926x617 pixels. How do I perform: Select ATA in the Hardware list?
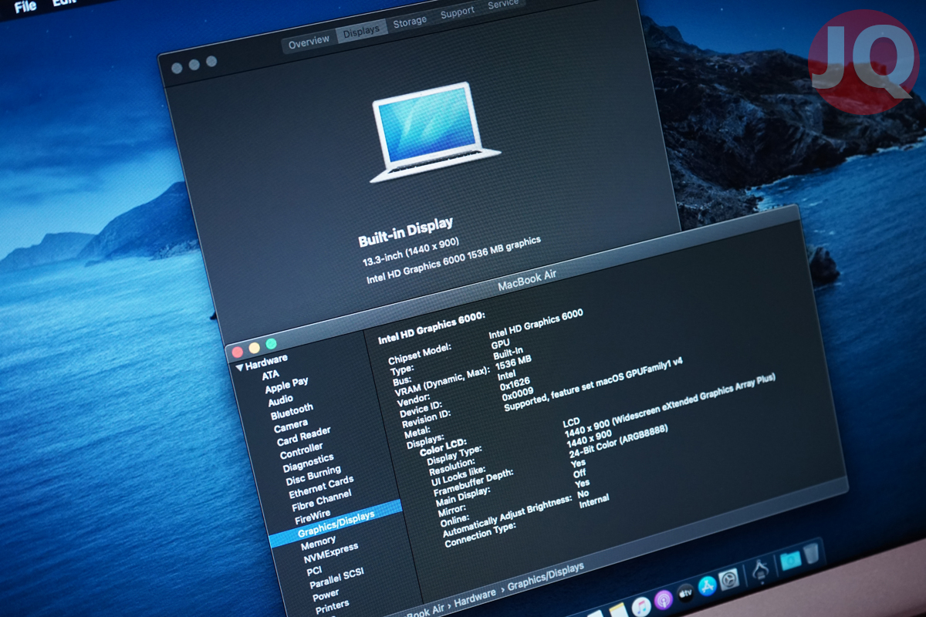point(270,375)
